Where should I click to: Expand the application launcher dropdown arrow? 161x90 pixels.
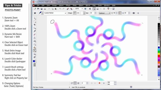coord(111,9)
